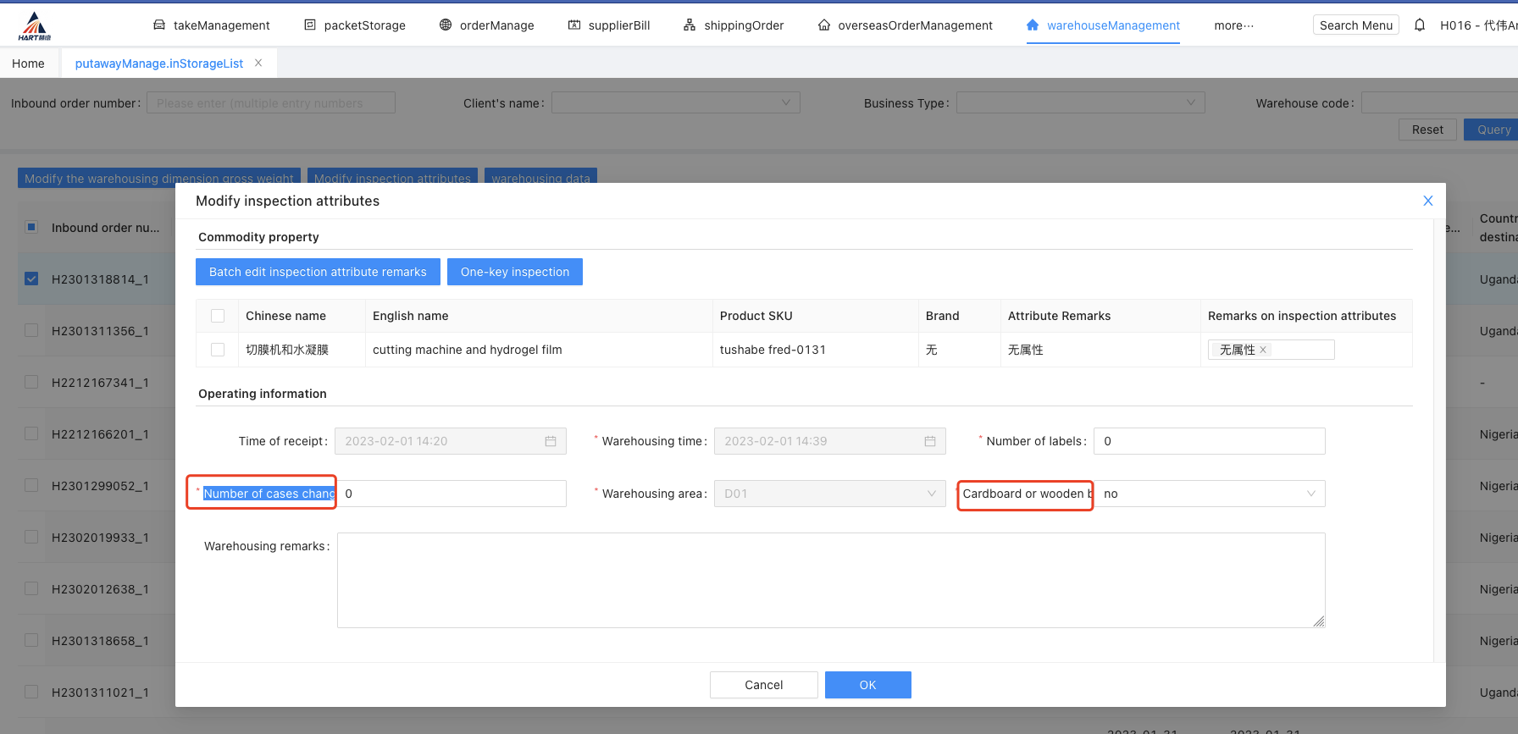Open the shippingOrder menu
The width and height of the screenshot is (1518, 734).
(734, 25)
